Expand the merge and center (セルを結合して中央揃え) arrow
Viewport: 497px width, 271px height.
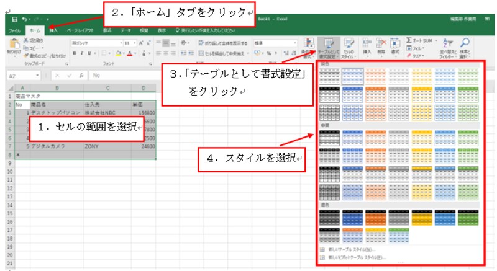[x=248, y=53]
